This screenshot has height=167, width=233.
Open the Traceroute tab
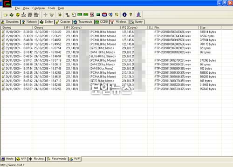point(83,22)
